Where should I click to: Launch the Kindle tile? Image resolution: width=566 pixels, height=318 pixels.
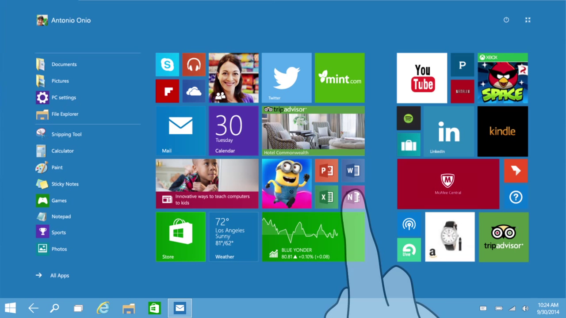click(502, 131)
